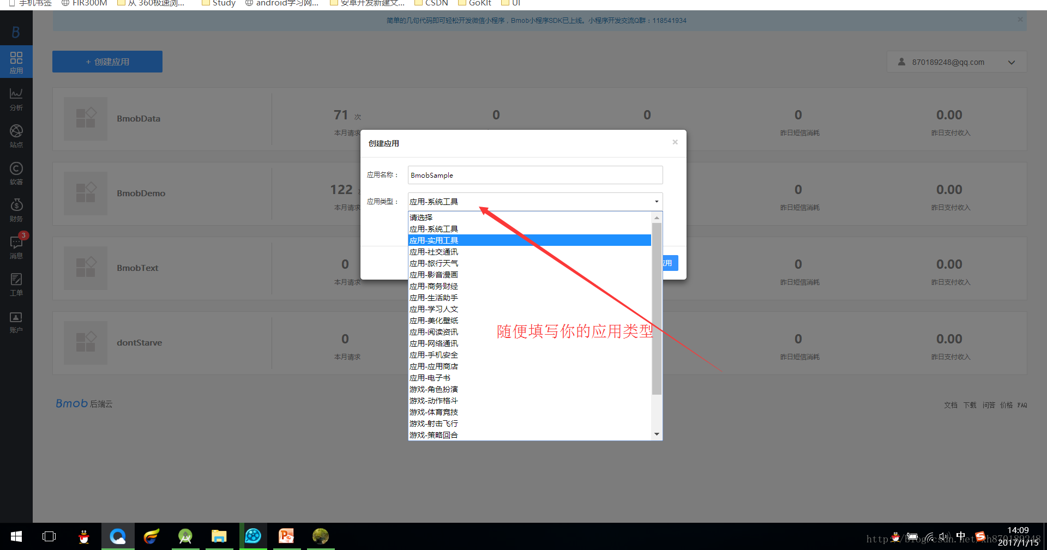This screenshot has height=550, width=1047.
Task: Open the 文档 footer link
Action: tap(950, 405)
